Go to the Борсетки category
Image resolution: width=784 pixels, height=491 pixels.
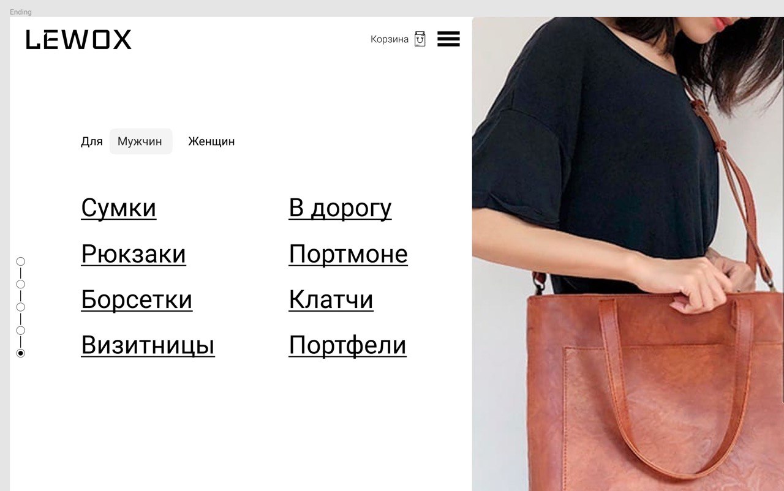point(137,300)
